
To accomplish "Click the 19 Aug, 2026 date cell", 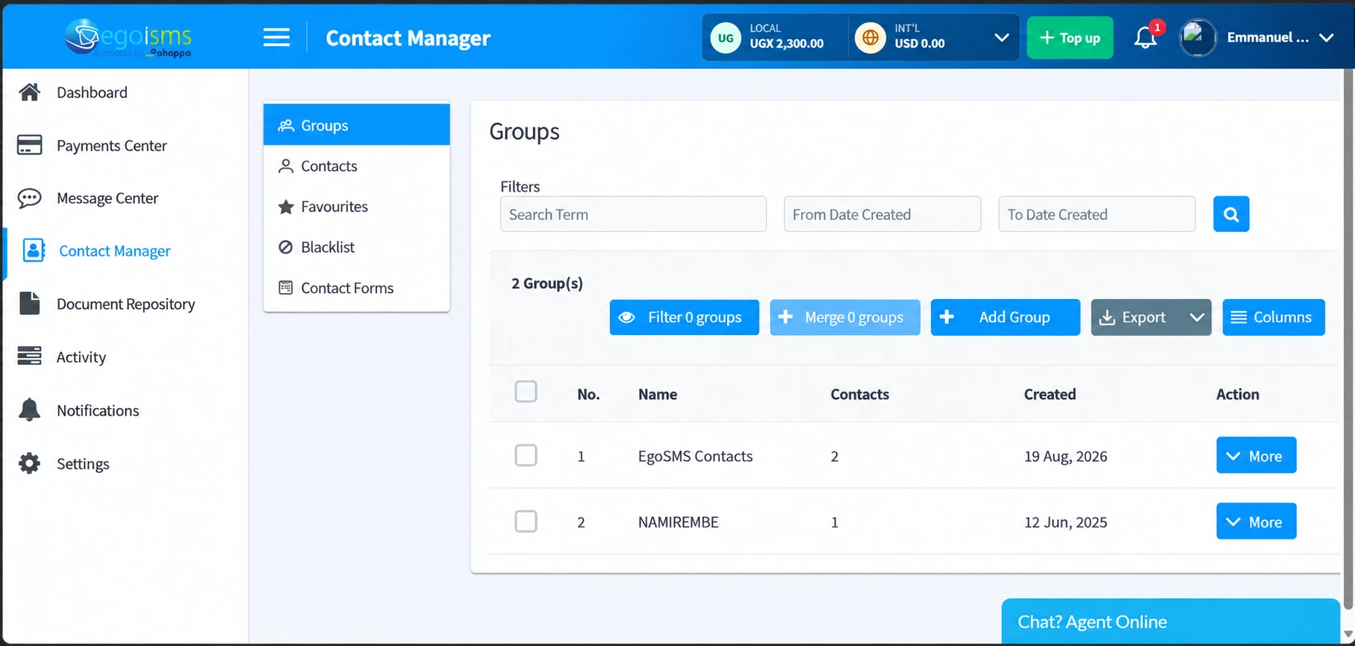I will pos(1065,456).
